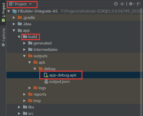Open the Project view dropdown
Viewport: 143px width, 116px height.
coord(22,4)
